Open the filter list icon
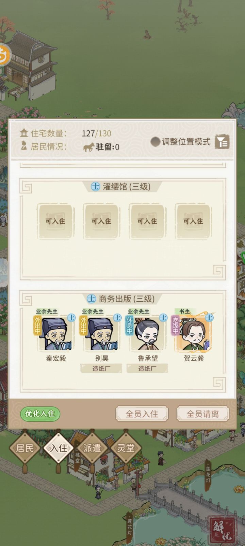The height and width of the screenshot is (546, 245). pos(222,142)
